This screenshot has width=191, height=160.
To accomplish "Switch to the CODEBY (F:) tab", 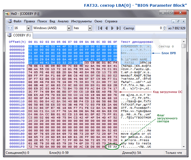I will [22, 35].
